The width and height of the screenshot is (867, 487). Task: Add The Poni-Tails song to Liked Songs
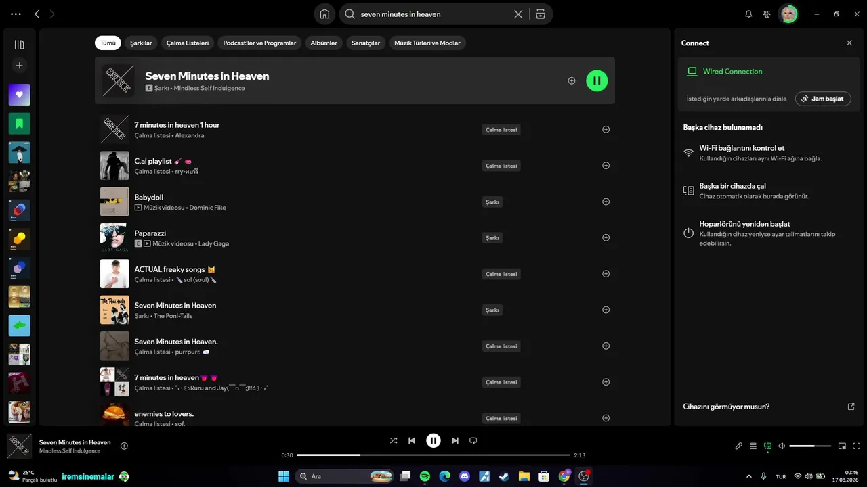(x=606, y=310)
